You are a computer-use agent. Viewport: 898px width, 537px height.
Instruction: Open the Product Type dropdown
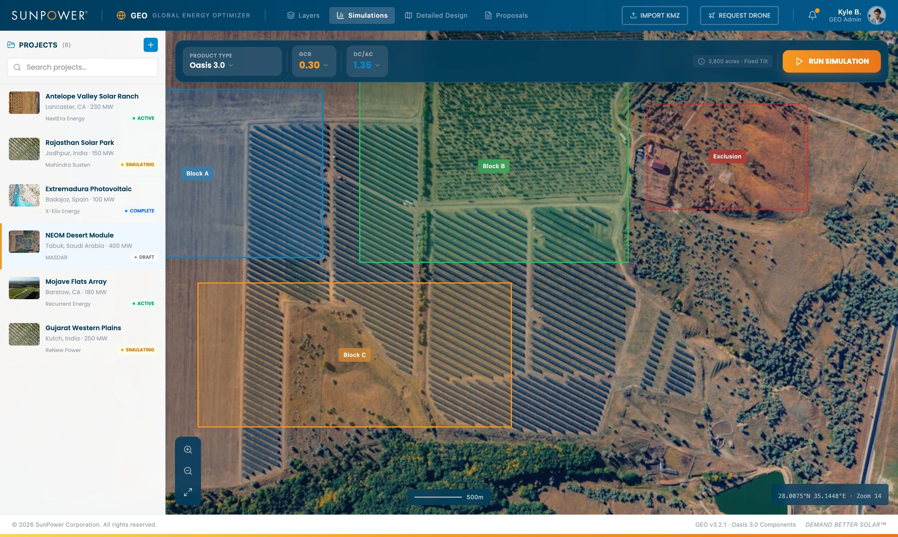point(232,61)
